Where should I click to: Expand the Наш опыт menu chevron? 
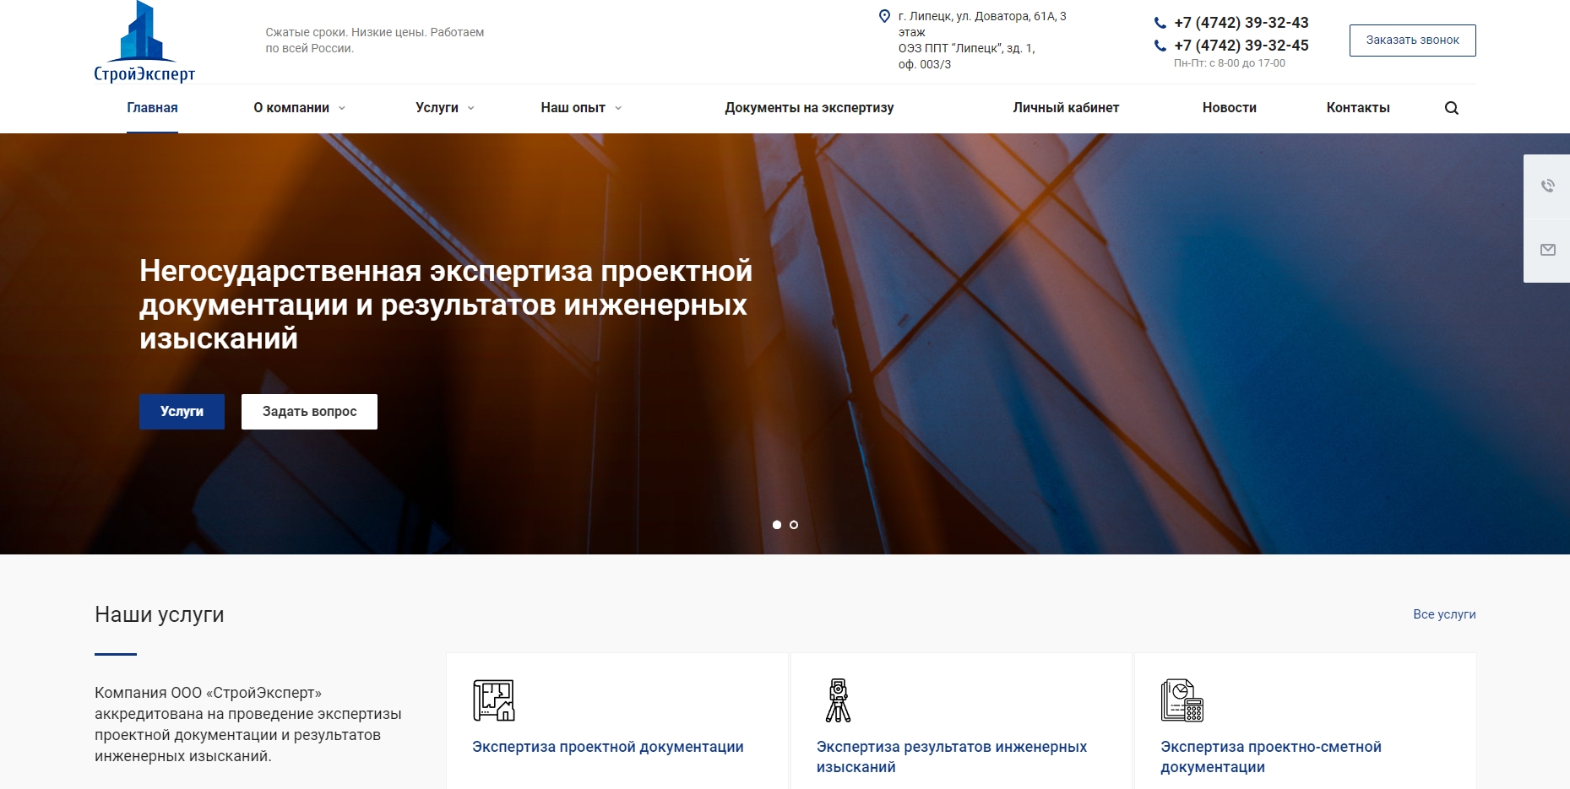click(x=618, y=108)
